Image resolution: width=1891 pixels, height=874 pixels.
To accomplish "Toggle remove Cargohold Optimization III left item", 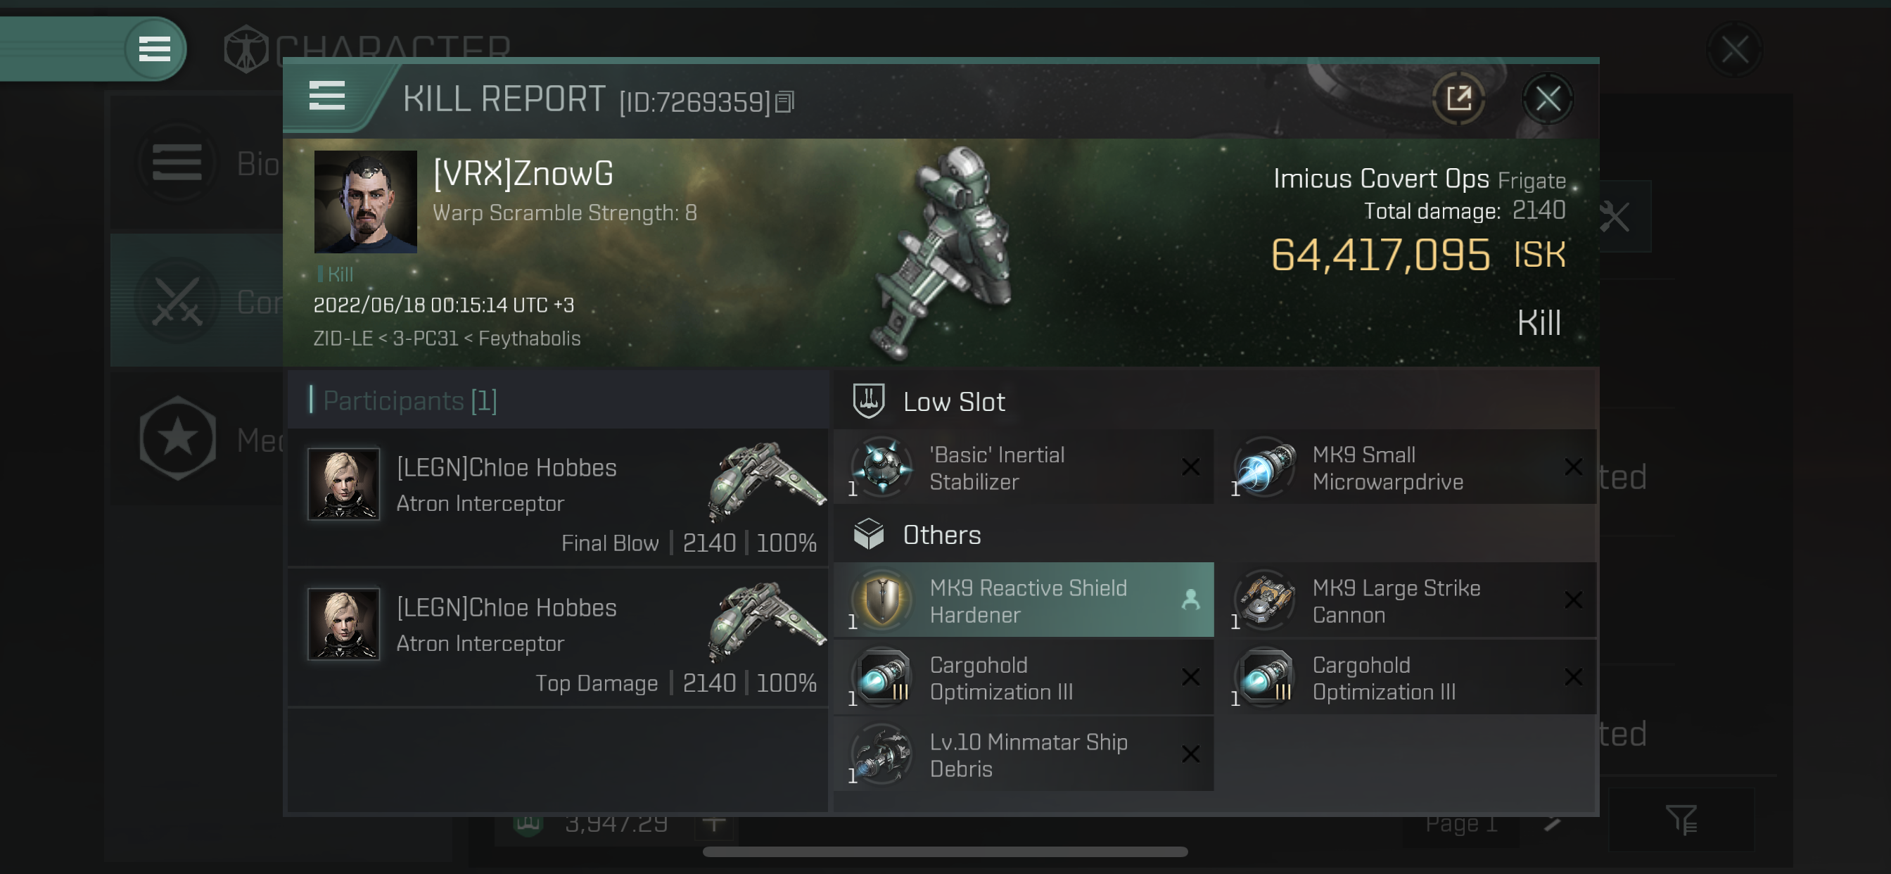I will pos(1190,676).
